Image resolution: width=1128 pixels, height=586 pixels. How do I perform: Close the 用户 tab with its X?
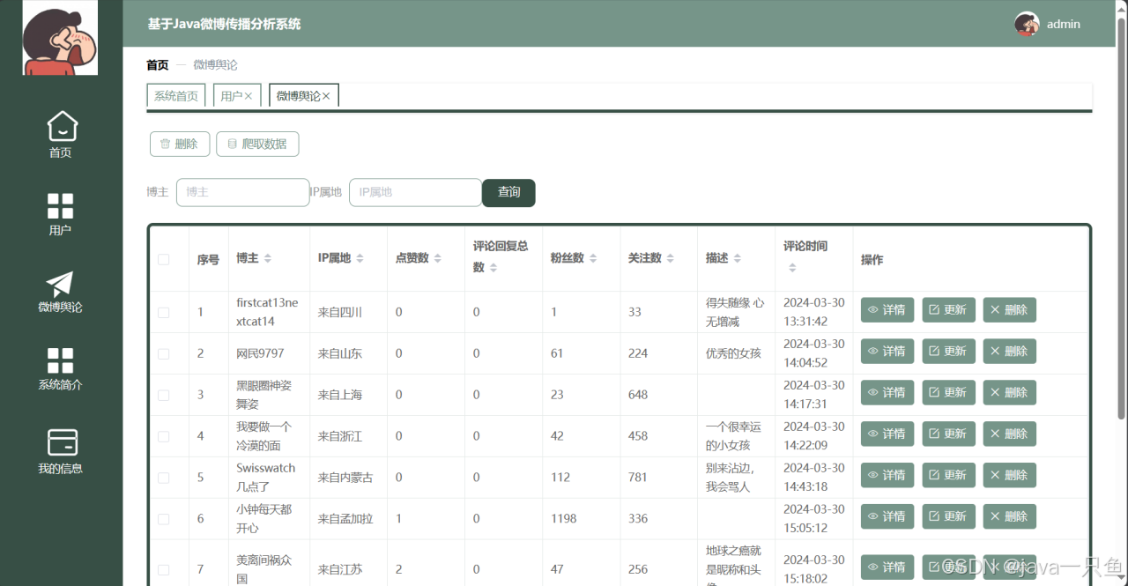coord(249,96)
